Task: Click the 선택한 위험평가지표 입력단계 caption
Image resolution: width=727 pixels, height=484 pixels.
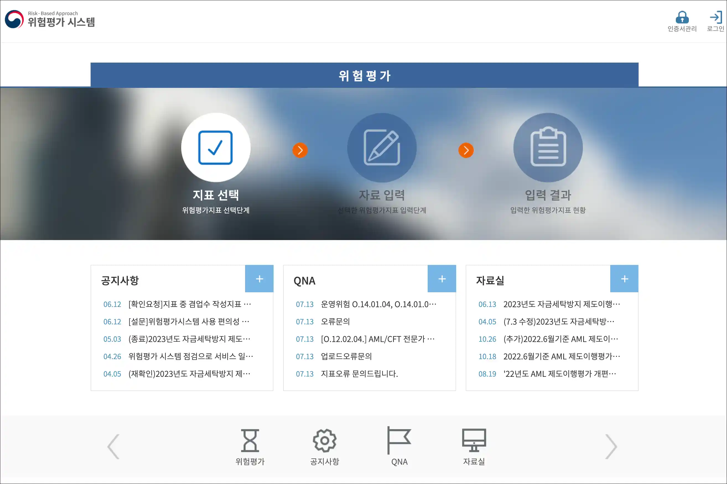Action: click(382, 210)
